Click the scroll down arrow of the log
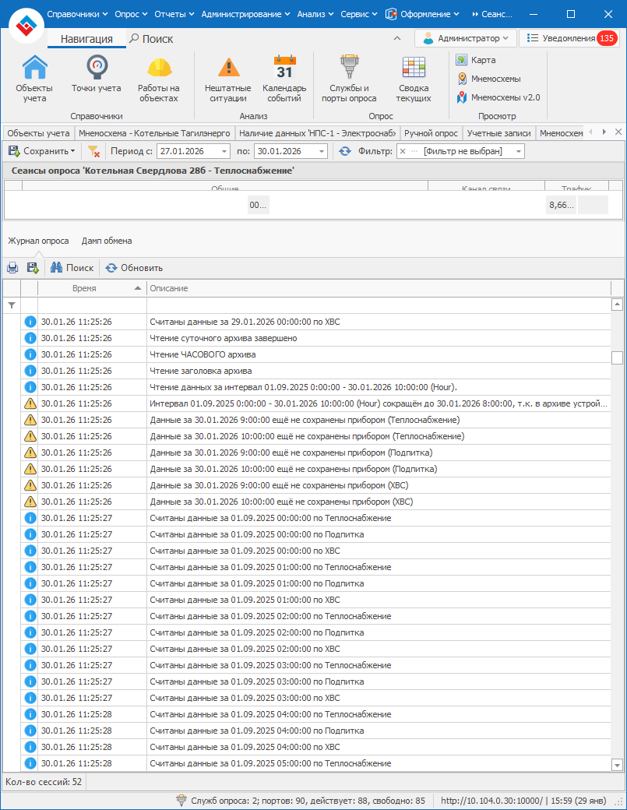This screenshot has height=810, width=627. 618,765
